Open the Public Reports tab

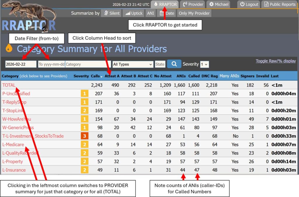tap(280, 4)
